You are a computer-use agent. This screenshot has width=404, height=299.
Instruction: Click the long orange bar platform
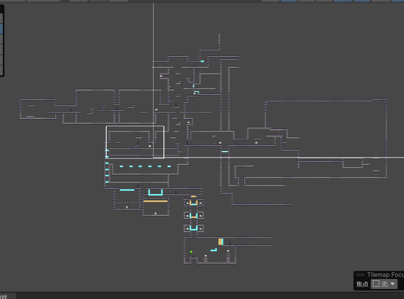click(156, 201)
